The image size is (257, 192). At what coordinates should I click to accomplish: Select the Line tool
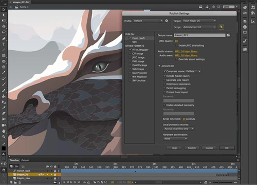point(4,50)
